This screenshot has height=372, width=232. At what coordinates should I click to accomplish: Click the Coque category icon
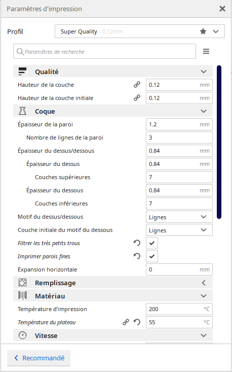pyautogui.click(x=22, y=111)
